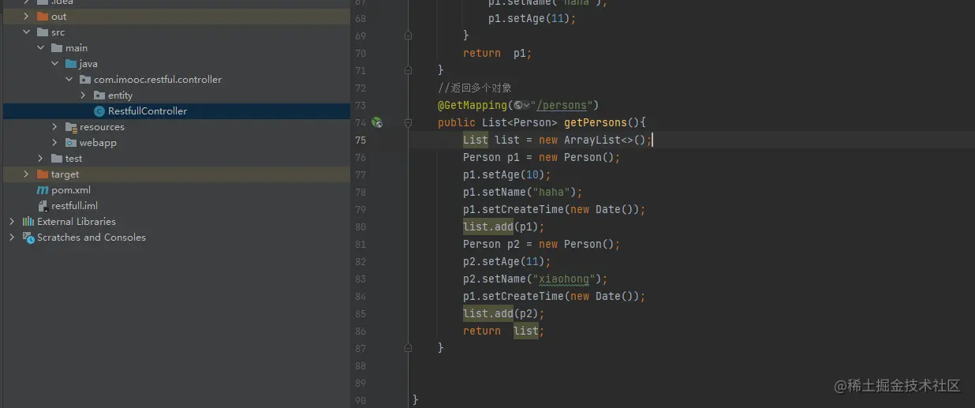This screenshot has width=975, height=408.
Task: Fold getPersons method at line 74 gutter
Action: click(408, 122)
